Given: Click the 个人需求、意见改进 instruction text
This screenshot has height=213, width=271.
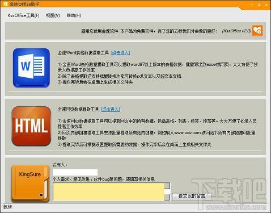Looking at the screenshot, I should (104, 179).
